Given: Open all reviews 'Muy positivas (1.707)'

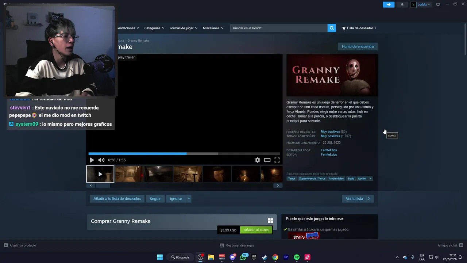Looking at the screenshot, I should click(336, 136).
